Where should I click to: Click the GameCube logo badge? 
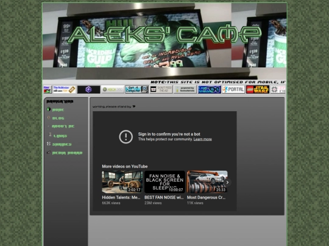click(88, 89)
